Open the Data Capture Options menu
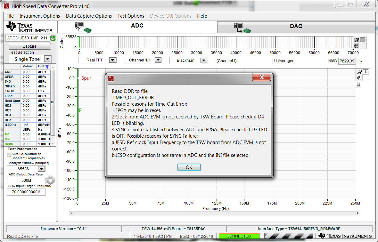Screen dimensions: 378x242 tap(89, 16)
